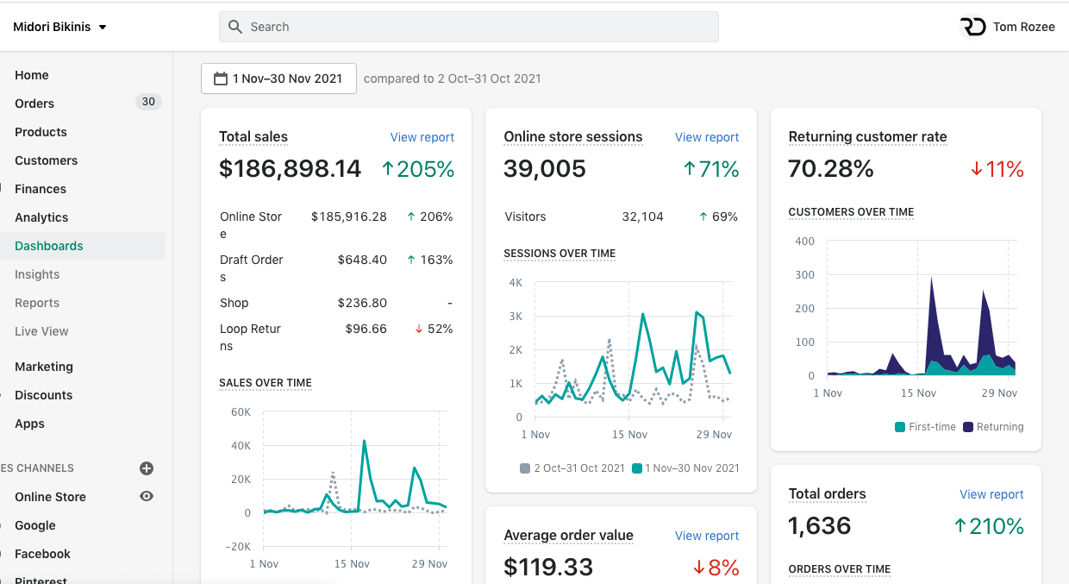Open Products in sidebar
This screenshot has height=584, width=1069.
[41, 132]
